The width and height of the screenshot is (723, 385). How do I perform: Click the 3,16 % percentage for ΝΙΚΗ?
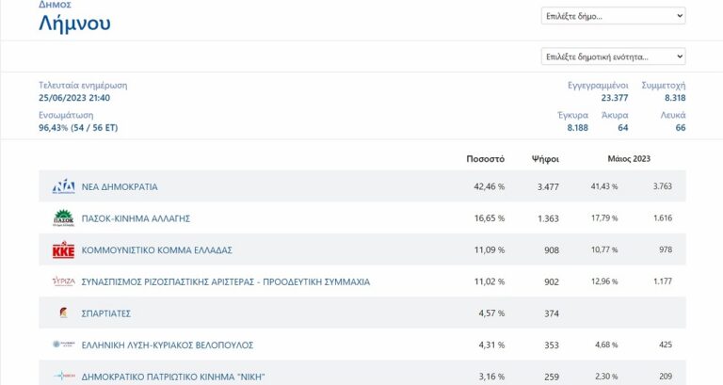point(491,377)
